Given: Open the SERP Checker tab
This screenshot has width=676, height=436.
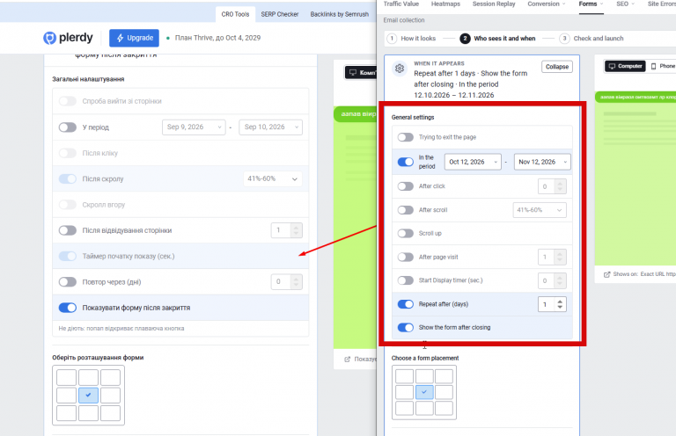Looking at the screenshot, I should (x=280, y=14).
